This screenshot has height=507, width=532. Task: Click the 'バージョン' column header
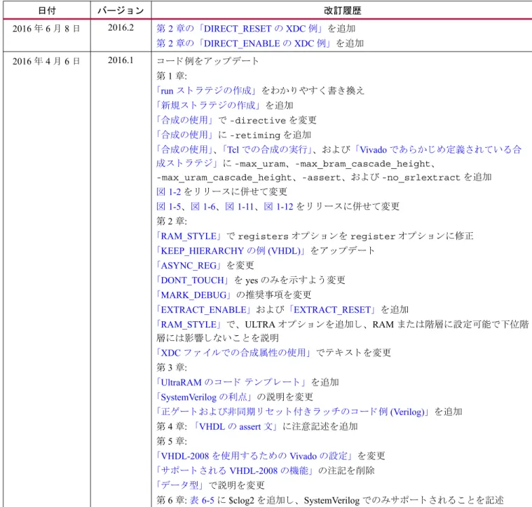[121, 11]
